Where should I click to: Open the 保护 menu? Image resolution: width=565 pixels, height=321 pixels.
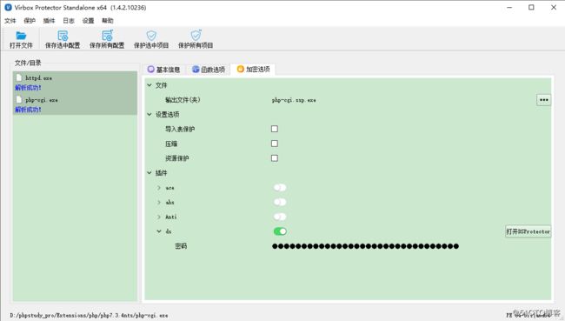click(x=30, y=21)
